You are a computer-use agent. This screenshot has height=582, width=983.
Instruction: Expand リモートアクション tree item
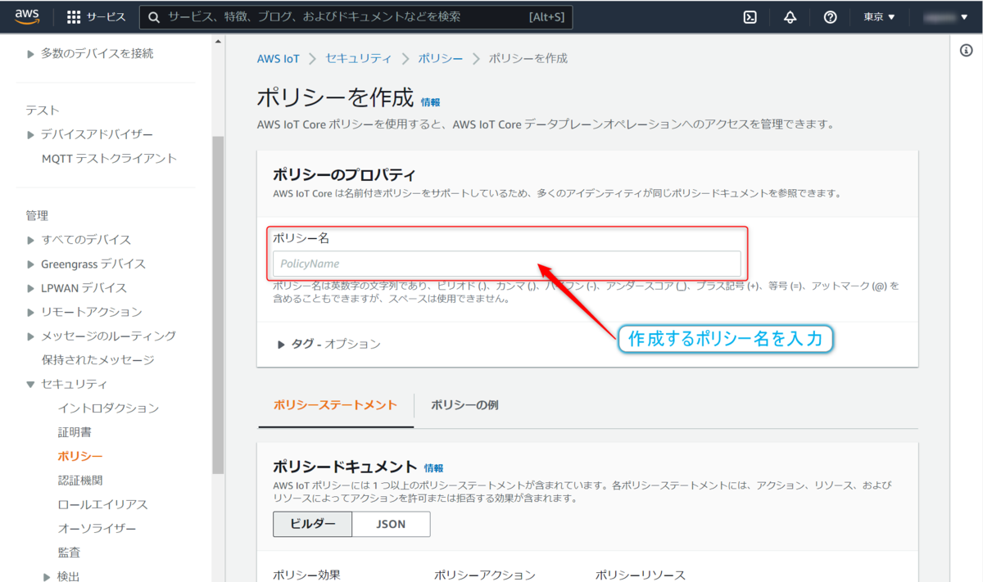30,312
